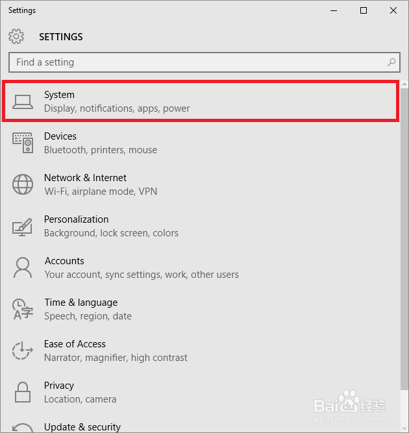
Task: Click the System laptop icon
Action: tap(23, 101)
